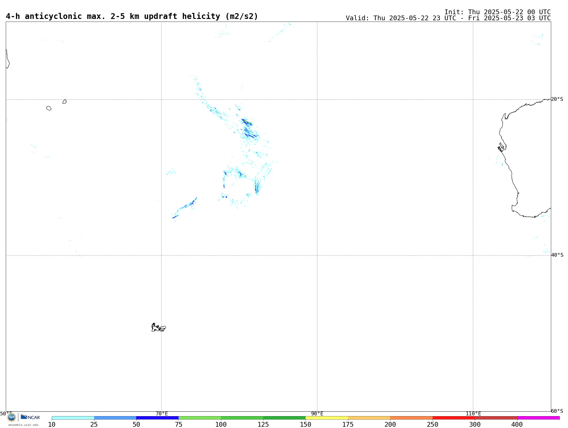This screenshot has height=428, width=568.
Task: Click the "Init: Thu 2025-05-22 00 UTC" text
Action: click(498, 12)
